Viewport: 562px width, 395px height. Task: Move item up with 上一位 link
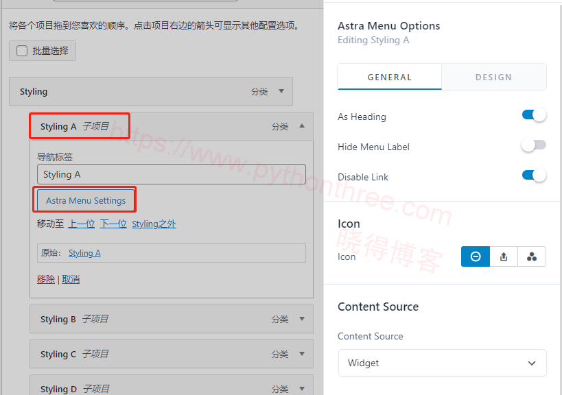click(82, 224)
